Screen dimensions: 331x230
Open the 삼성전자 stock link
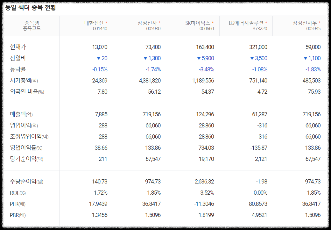[147, 23]
